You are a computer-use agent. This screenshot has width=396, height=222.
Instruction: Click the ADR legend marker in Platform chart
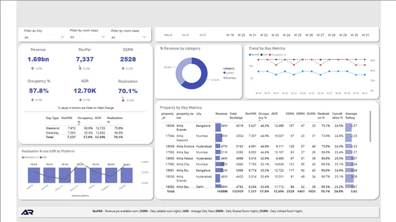[x=41, y=157]
